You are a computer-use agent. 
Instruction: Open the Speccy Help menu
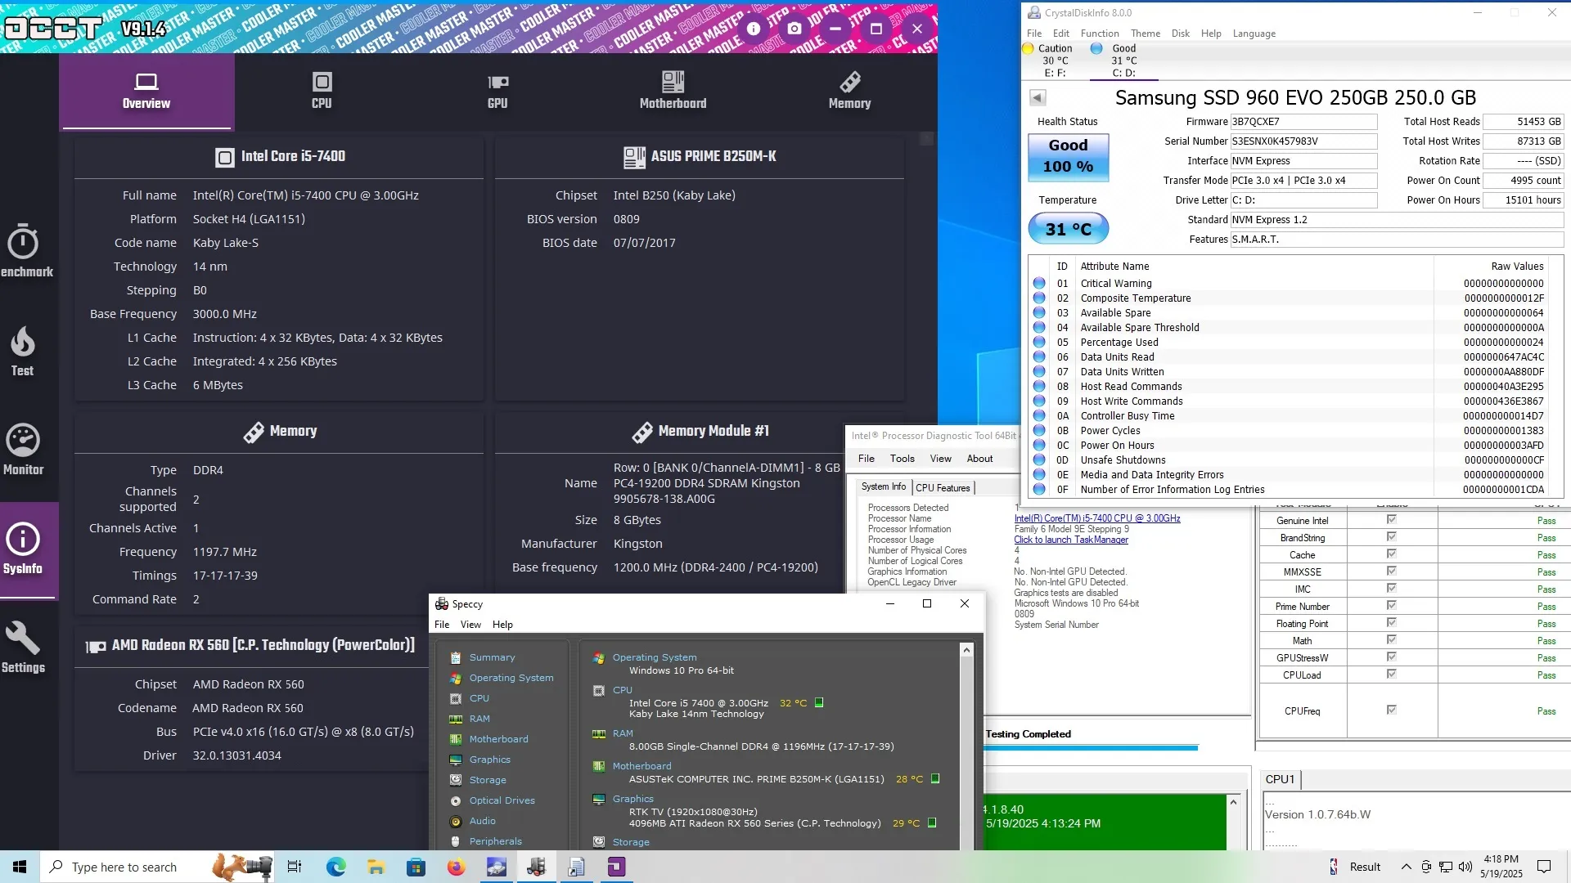502,625
